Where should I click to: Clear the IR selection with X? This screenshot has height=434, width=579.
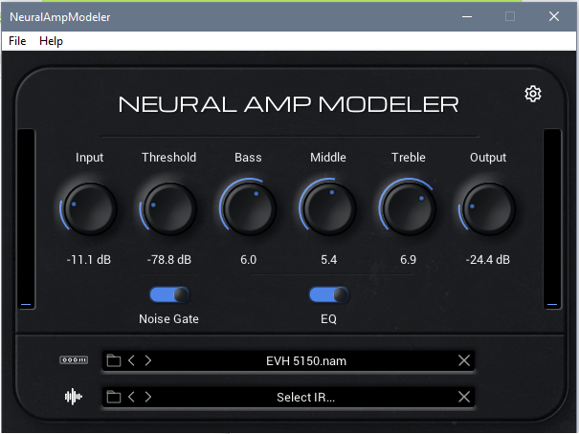464,397
